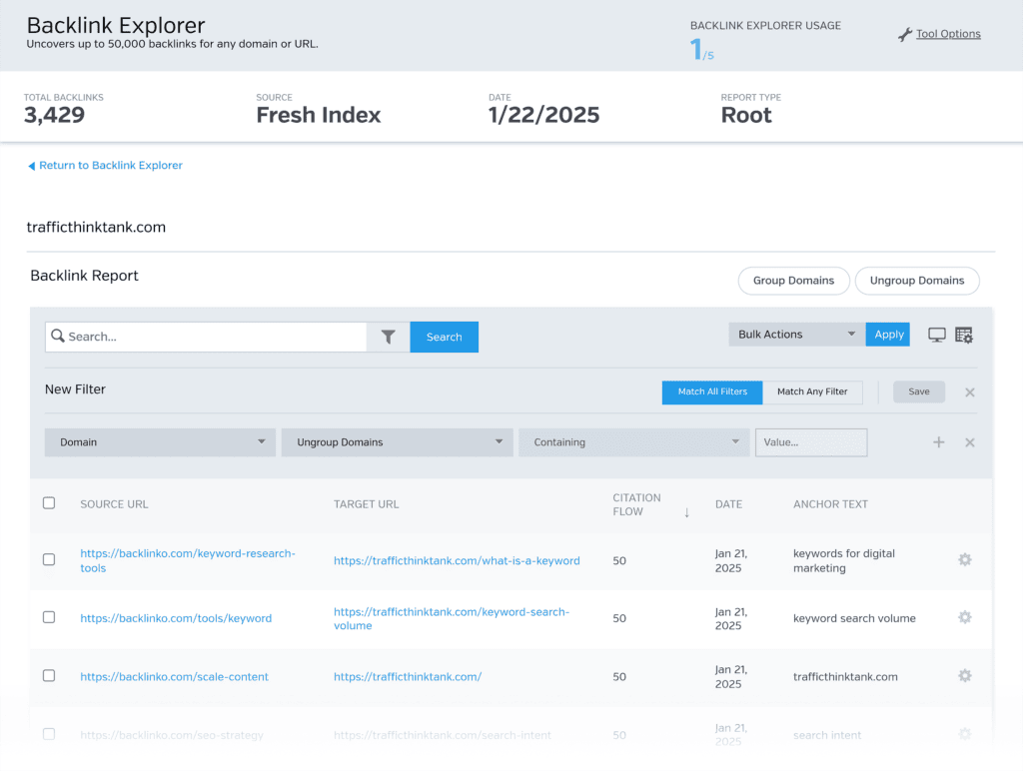
Task: Open the Containing condition dropdown
Action: (x=633, y=442)
